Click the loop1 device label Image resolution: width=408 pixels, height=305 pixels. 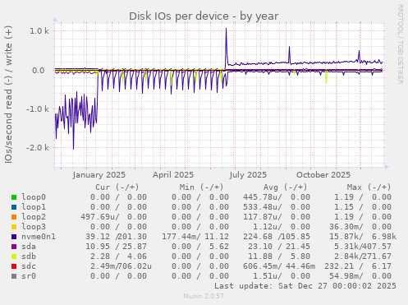point(34,207)
